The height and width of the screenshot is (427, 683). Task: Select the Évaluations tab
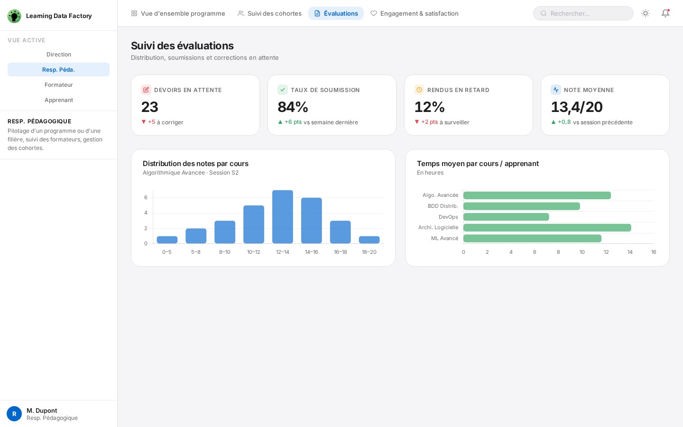pos(336,13)
